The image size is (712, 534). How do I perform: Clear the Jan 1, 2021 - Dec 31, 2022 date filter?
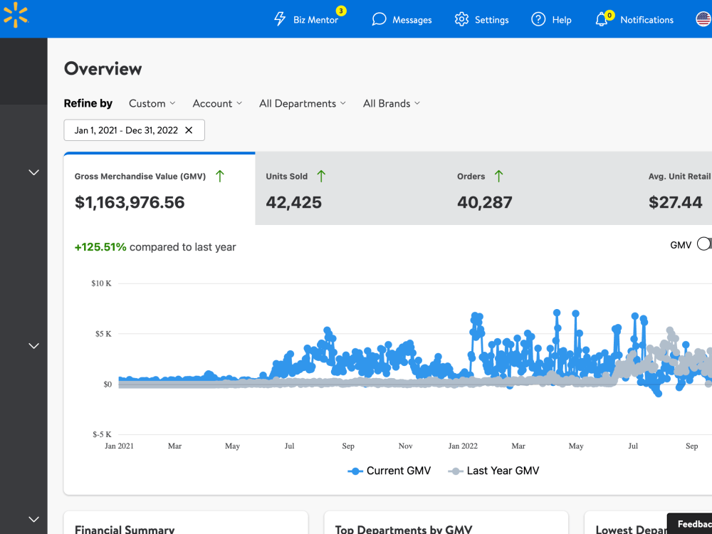[189, 130]
